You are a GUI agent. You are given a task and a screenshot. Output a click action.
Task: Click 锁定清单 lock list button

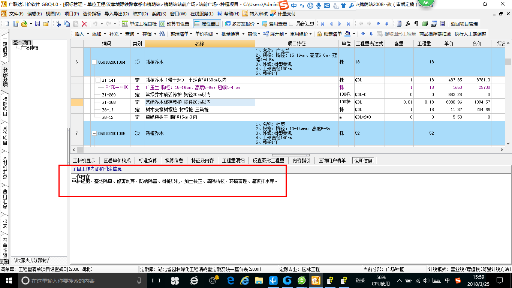pos(329,34)
